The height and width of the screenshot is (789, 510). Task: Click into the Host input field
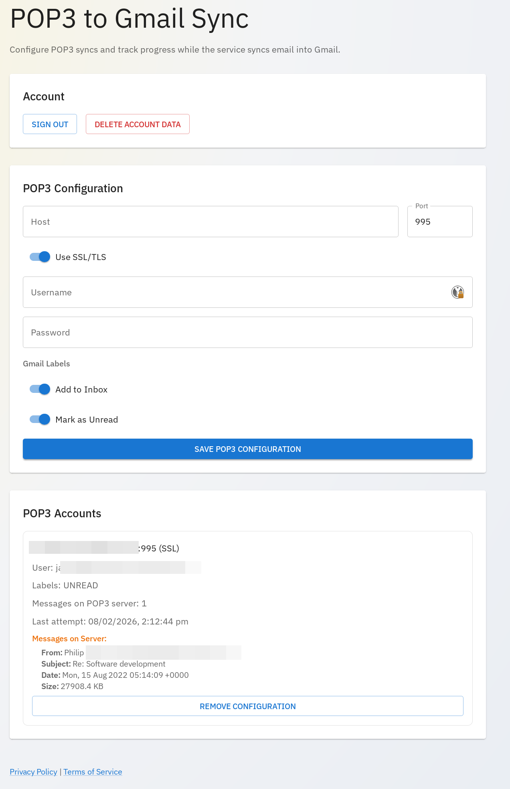coord(210,221)
